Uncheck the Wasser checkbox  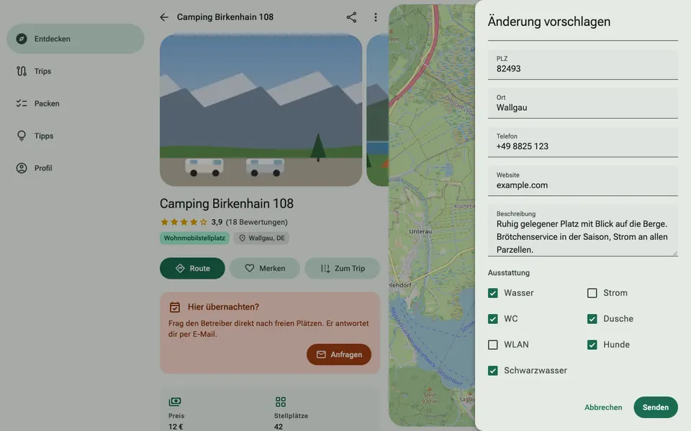pyautogui.click(x=492, y=293)
